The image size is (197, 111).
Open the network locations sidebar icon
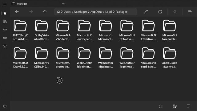click(5, 46)
